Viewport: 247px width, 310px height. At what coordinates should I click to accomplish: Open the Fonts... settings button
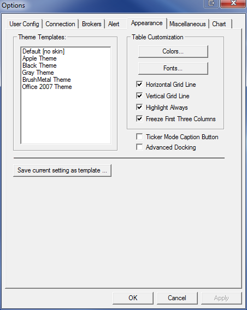(173, 68)
